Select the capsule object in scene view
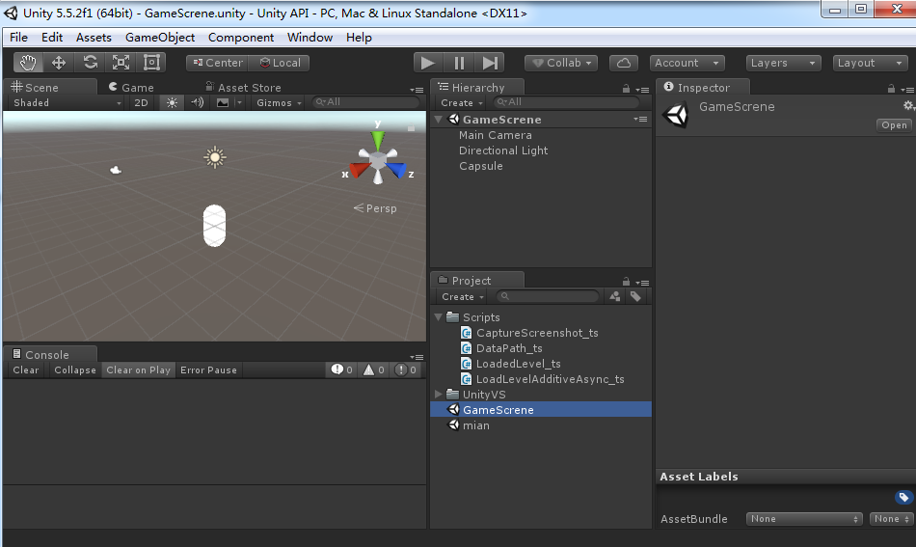The width and height of the screenshot is (916, 547). [x=214, y=226]
